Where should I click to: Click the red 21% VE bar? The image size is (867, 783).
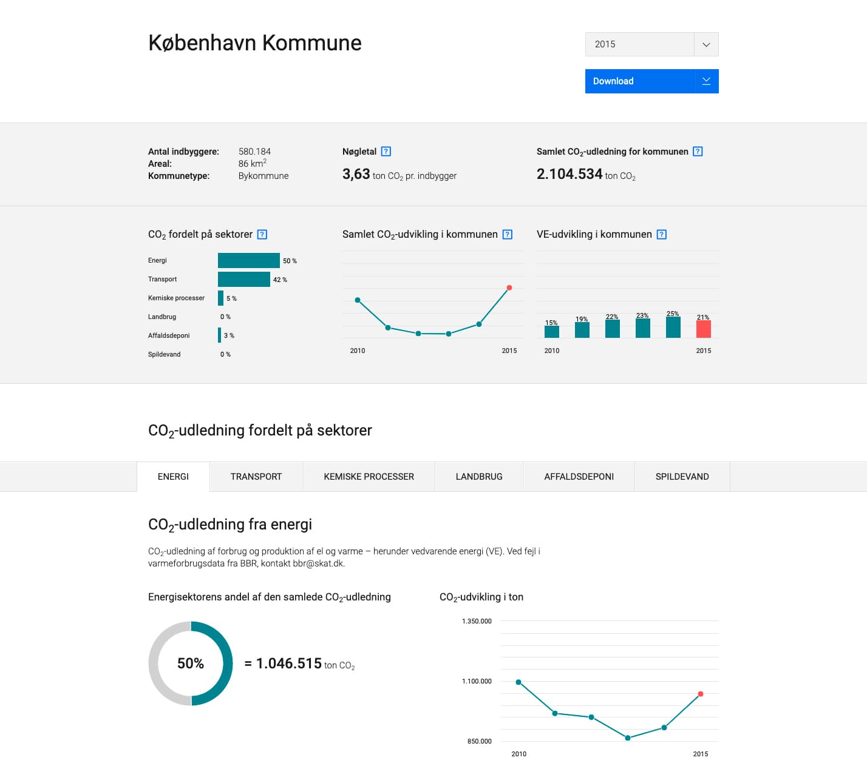704,329
